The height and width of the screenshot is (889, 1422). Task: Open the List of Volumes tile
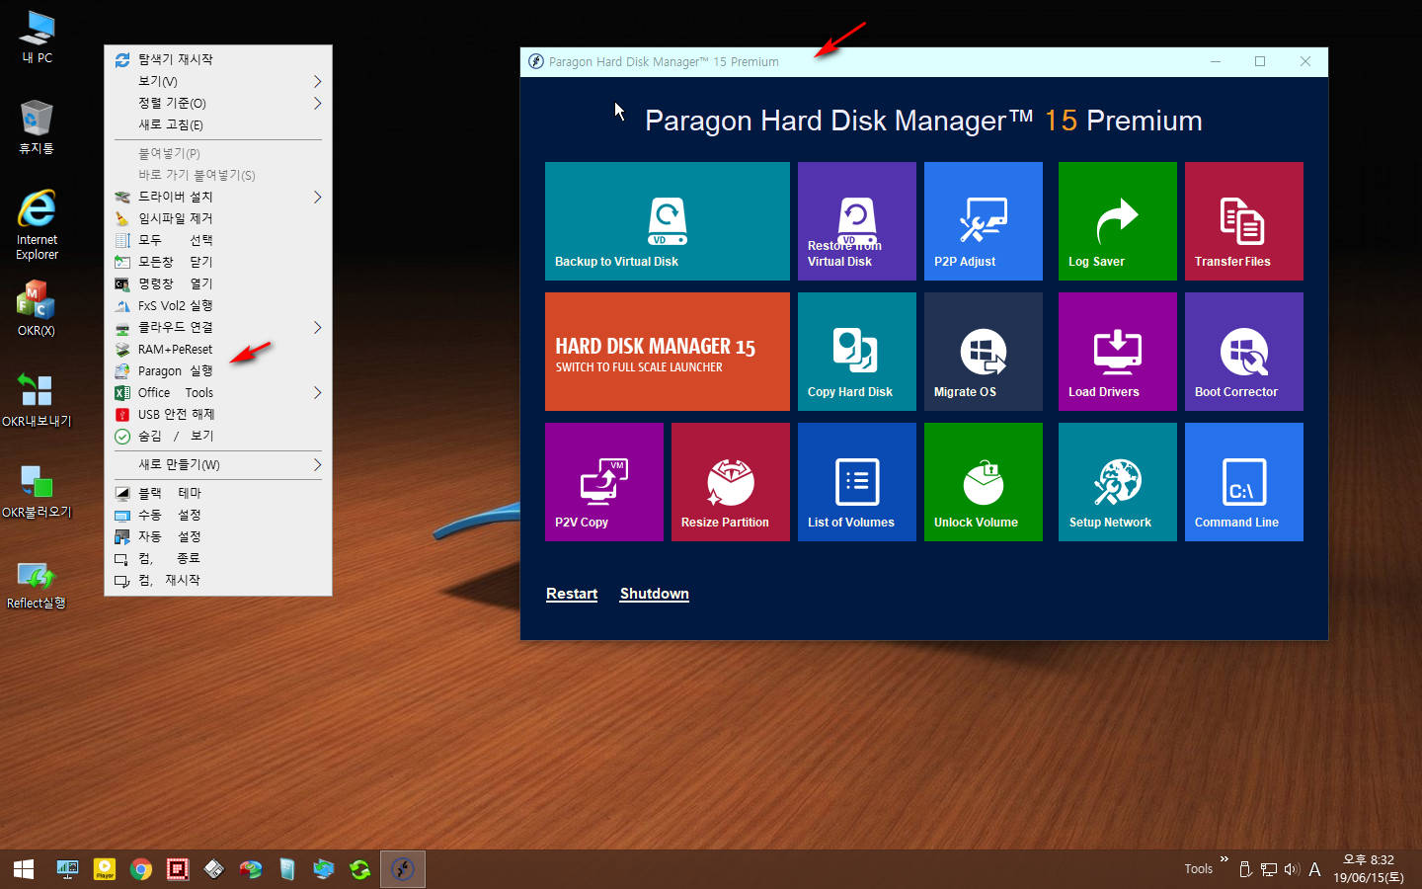tap(857, 482)
